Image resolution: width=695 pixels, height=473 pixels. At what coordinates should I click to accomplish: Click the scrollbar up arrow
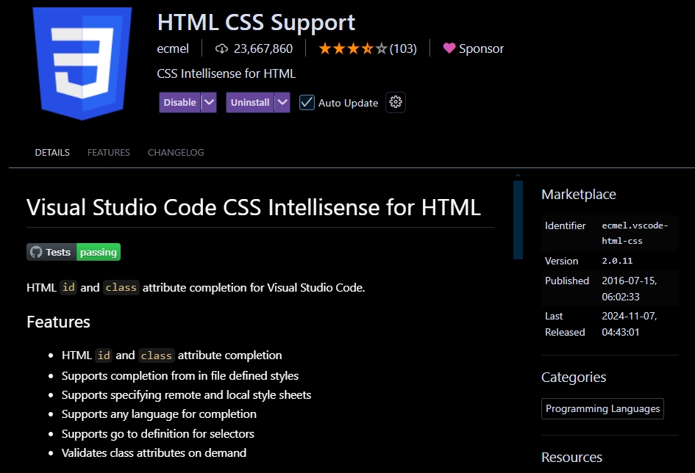click(518, 176)
